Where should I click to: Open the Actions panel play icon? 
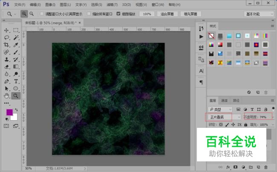pyautogui.click(x=201, y=37)
